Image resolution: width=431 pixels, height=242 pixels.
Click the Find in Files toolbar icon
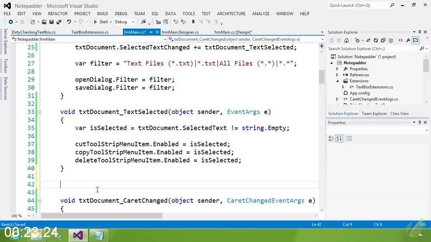click(143, 22)
